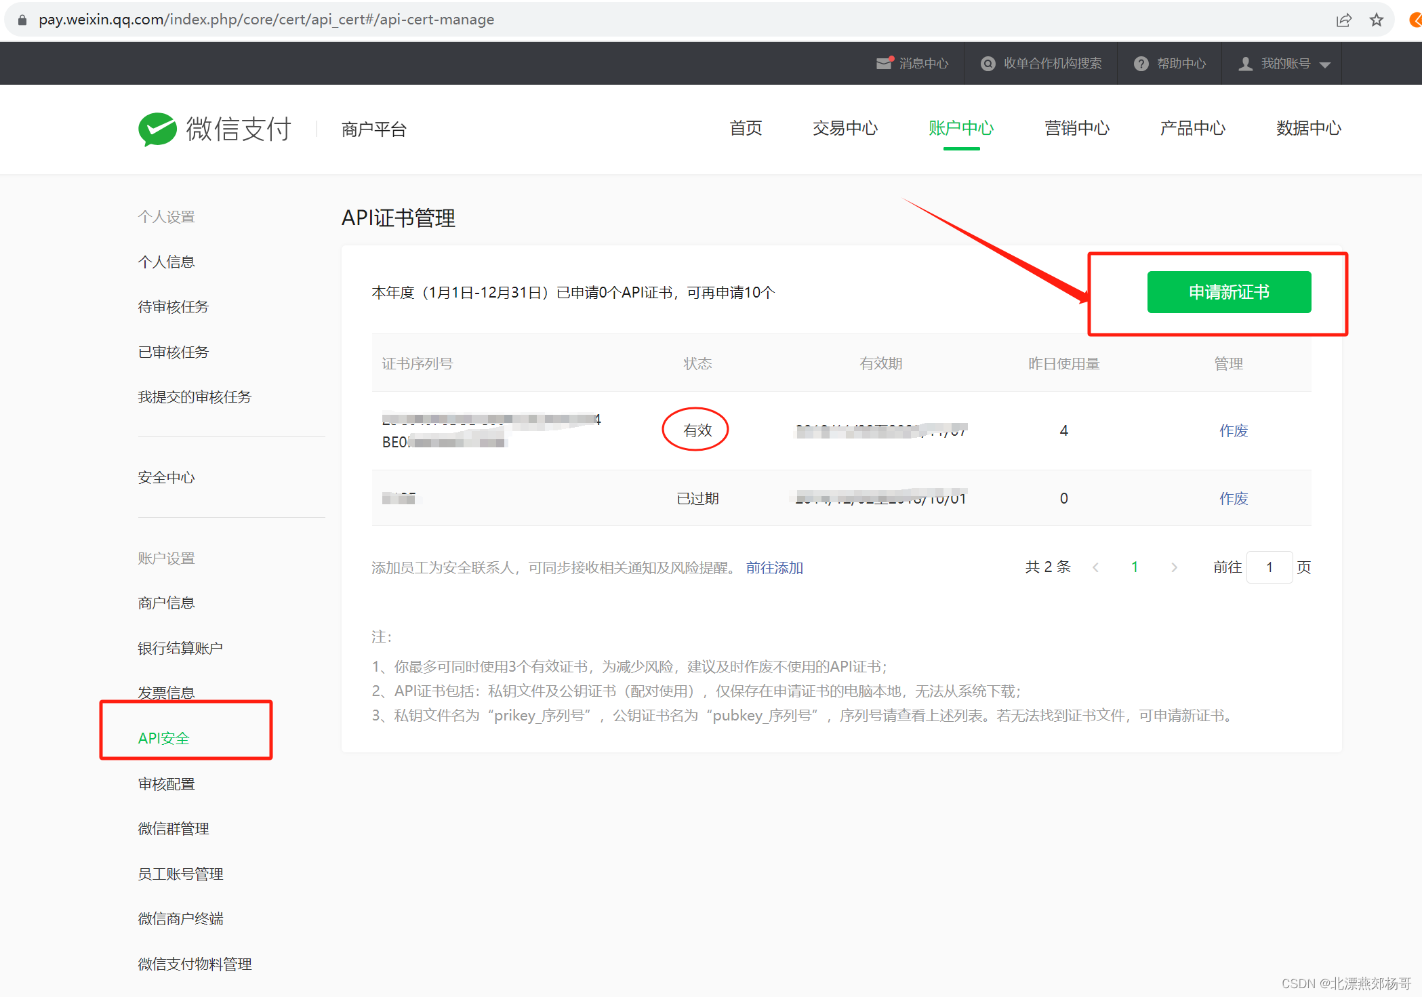
Task: Click 作废 for the expired certificate
Action: pos(1233,498)
